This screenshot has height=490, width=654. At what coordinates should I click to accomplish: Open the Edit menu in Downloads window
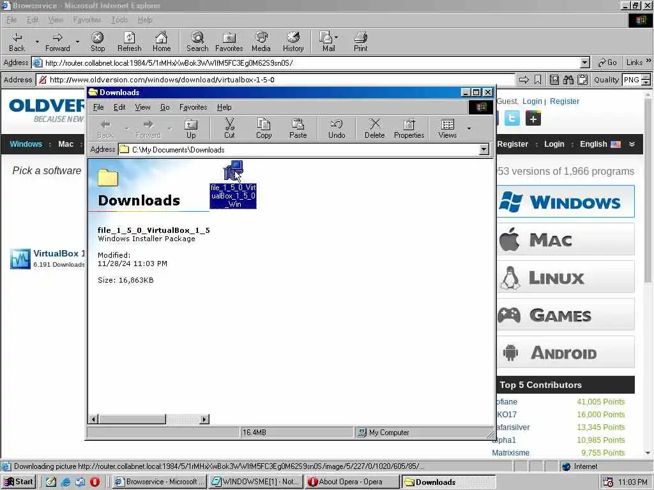click(x=119, y=107)
